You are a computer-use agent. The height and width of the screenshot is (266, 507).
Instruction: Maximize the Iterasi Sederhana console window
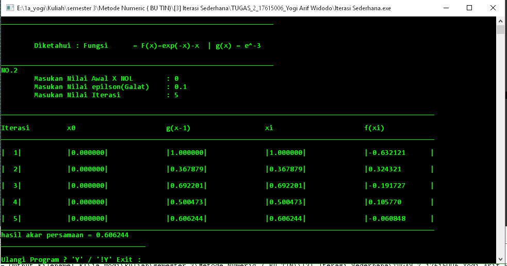[x=469, y=8]
